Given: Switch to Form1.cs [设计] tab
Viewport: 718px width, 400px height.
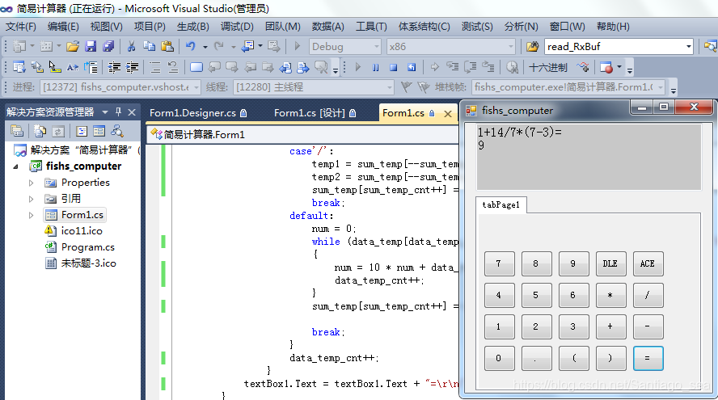Looking at the screenshot, I should tap(315, 113).
